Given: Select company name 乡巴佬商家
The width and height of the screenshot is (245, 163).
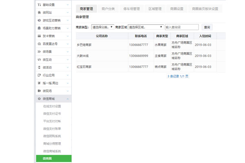Looking at the screenshot, I should click(x=84, y=45).
